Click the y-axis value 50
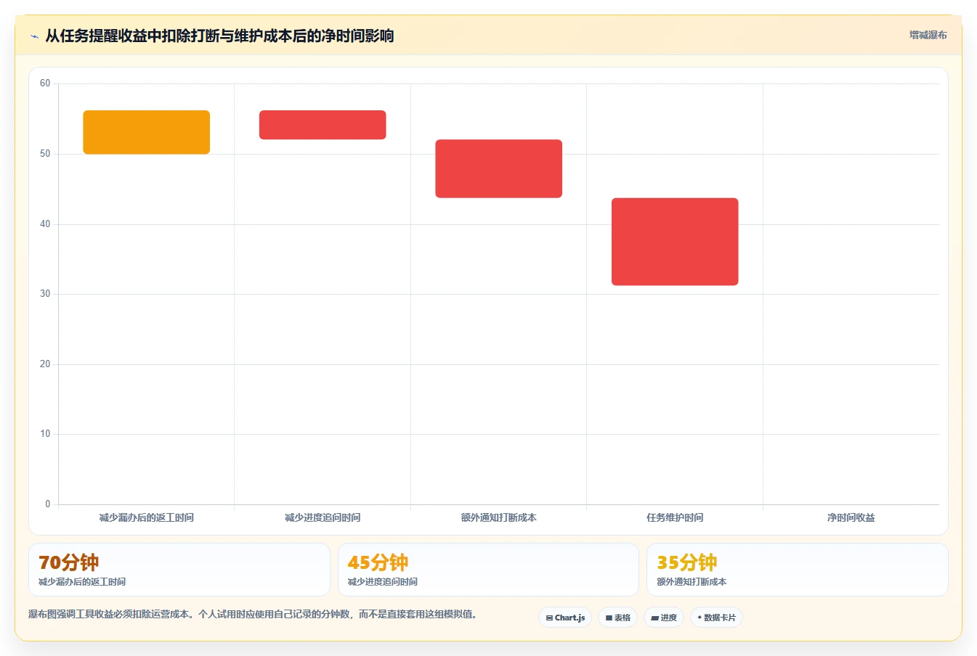 point(45,154)
